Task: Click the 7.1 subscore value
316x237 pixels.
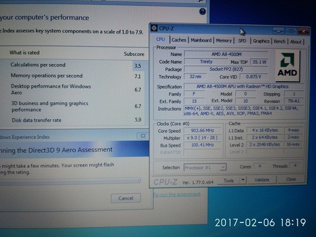Action: pos(138,76)
